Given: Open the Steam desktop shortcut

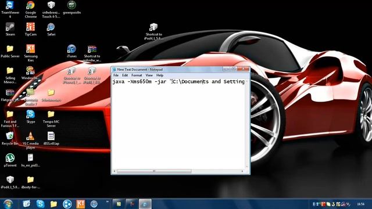Looking at the screenshot, I should (10, 30).
